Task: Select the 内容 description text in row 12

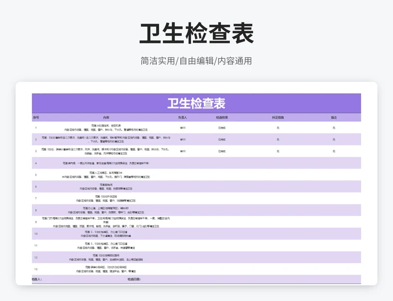Action: coord(106,257)
